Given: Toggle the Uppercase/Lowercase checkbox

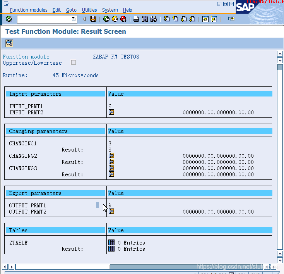Looking at the screenshot, I should tap(74, 62).
